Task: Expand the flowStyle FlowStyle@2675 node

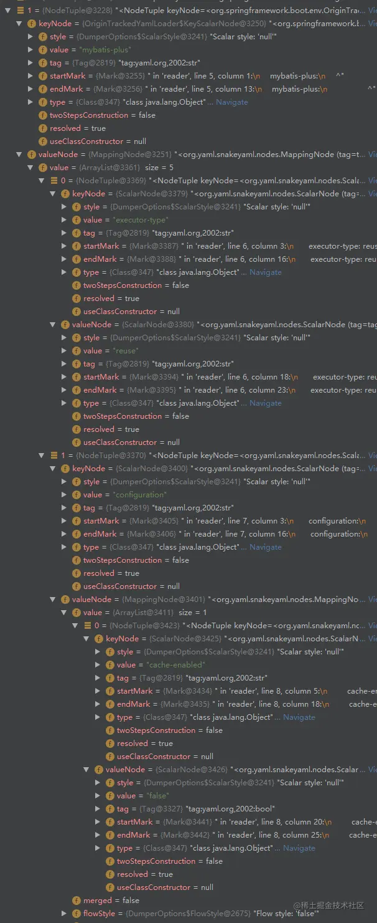Action: tap(64, 914)
